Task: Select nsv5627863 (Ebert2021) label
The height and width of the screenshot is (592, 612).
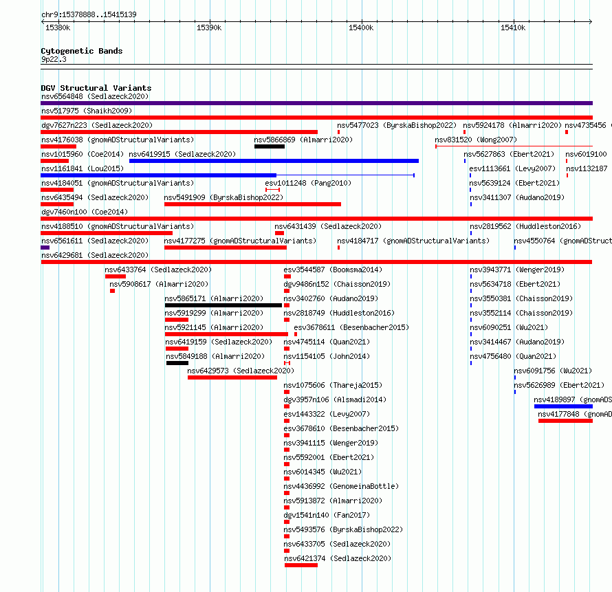Action: click(509, 154)
